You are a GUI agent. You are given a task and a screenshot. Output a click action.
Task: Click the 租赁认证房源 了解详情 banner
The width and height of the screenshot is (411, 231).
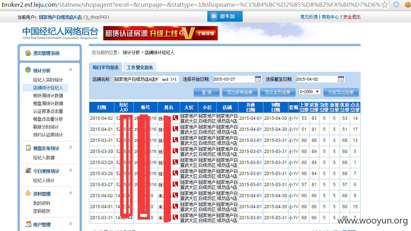(160, 33)
